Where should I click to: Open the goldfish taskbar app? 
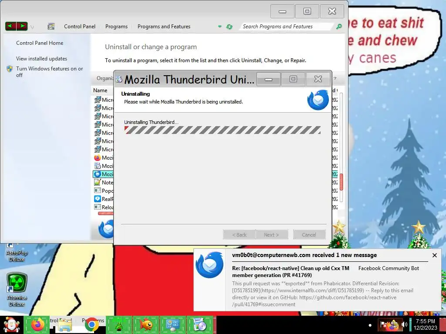(x=145, y=324)
